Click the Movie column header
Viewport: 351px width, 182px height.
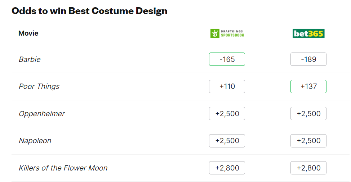[28, 33]
